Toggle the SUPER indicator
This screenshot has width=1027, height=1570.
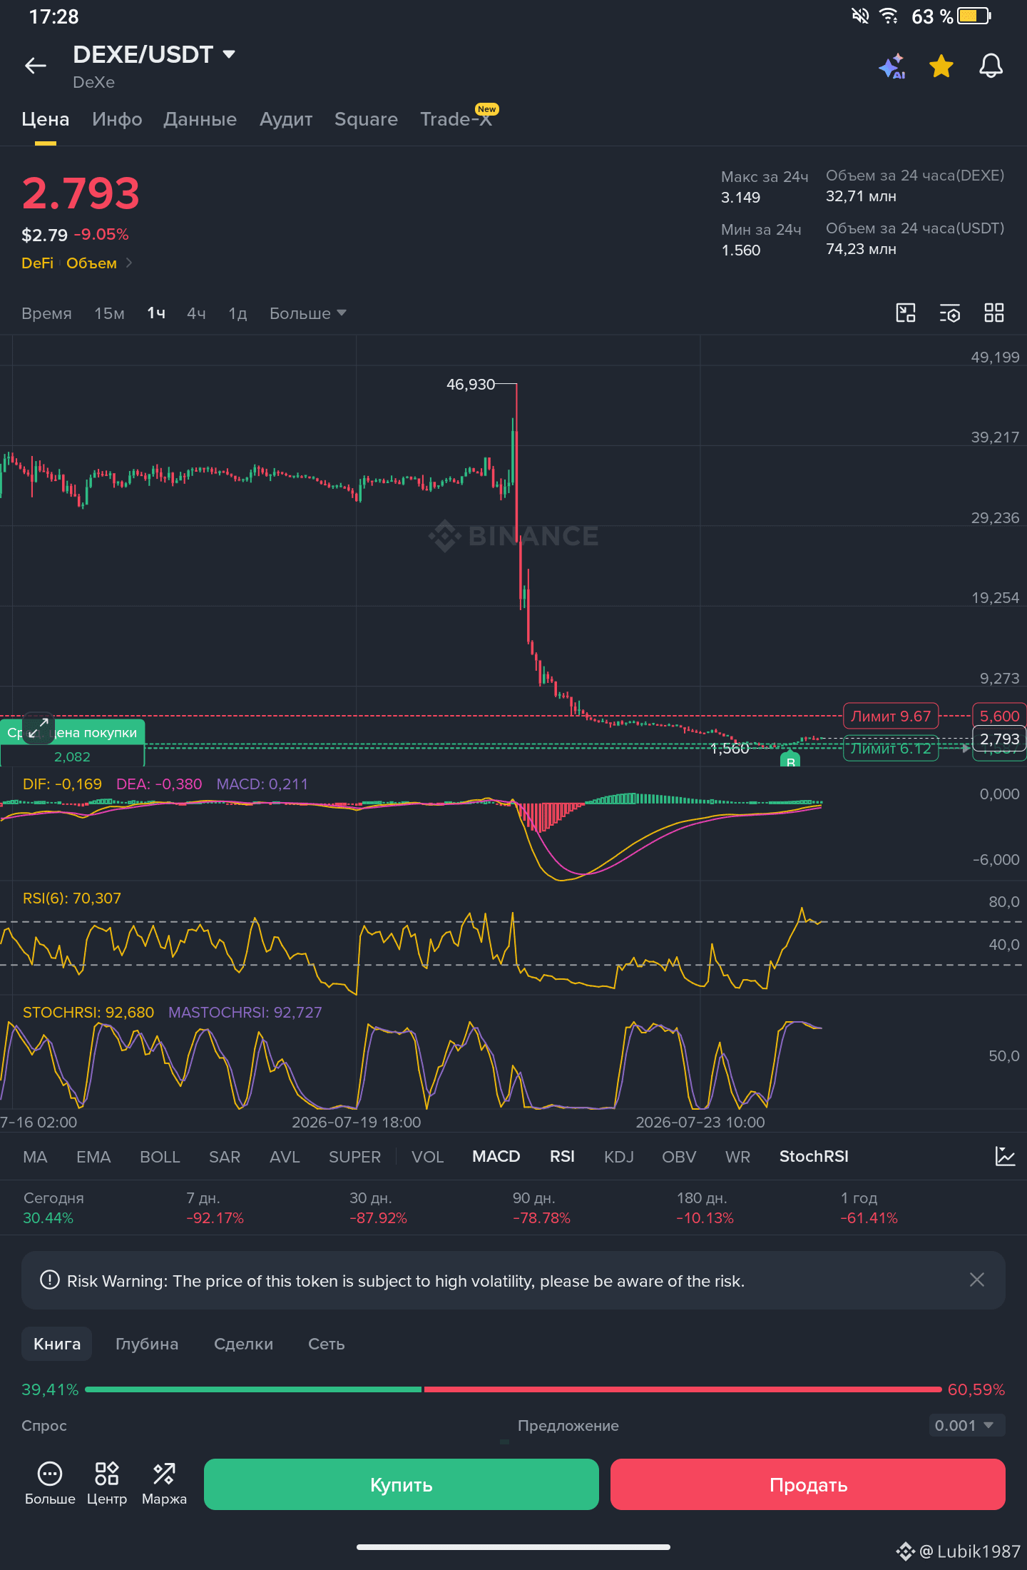tap(354, 1157)
